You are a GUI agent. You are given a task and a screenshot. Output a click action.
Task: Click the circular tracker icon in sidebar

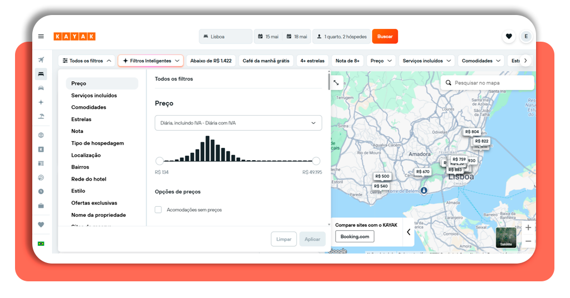[x=41, y=177]
